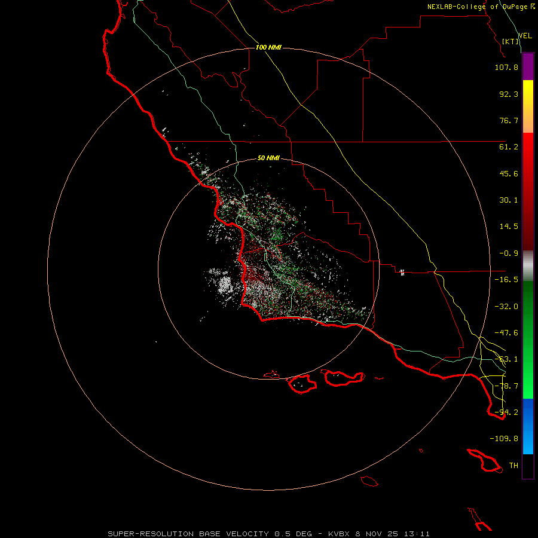Click the -16.5 value on velocity scale

[506, 280]
